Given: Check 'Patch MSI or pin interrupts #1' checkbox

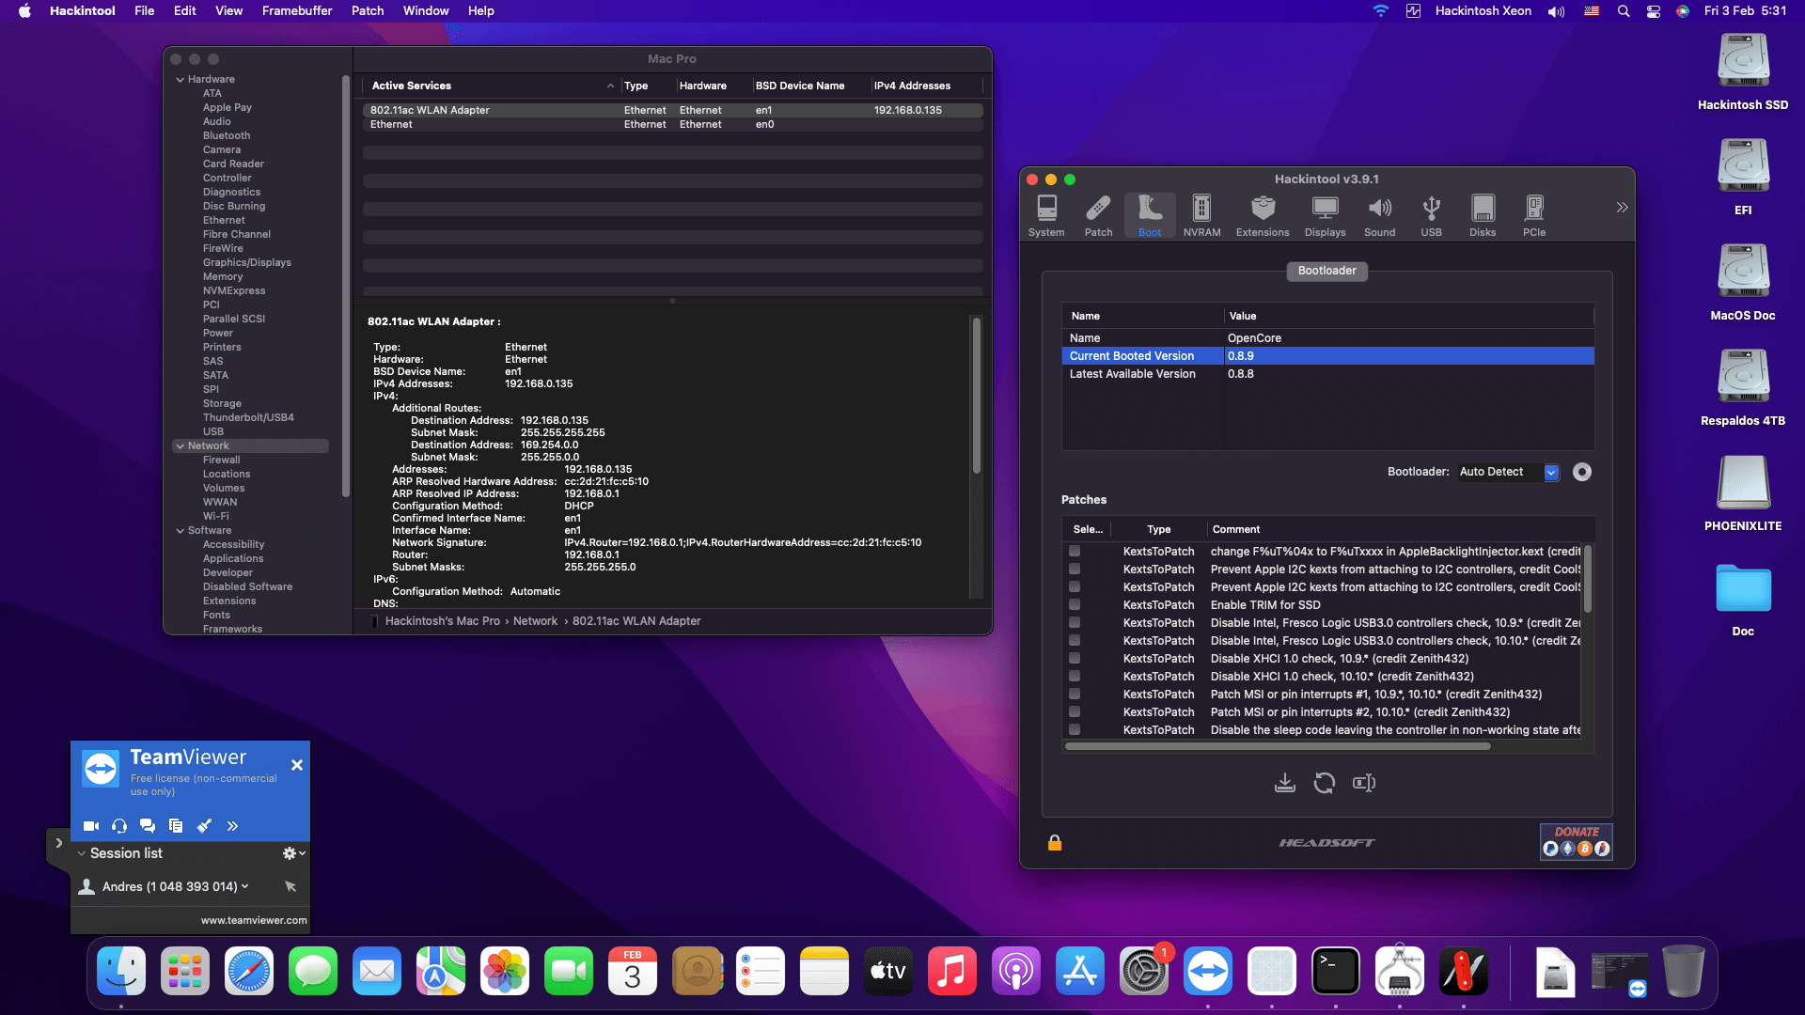Looking at the screenshot, I should pos(1075,695).
